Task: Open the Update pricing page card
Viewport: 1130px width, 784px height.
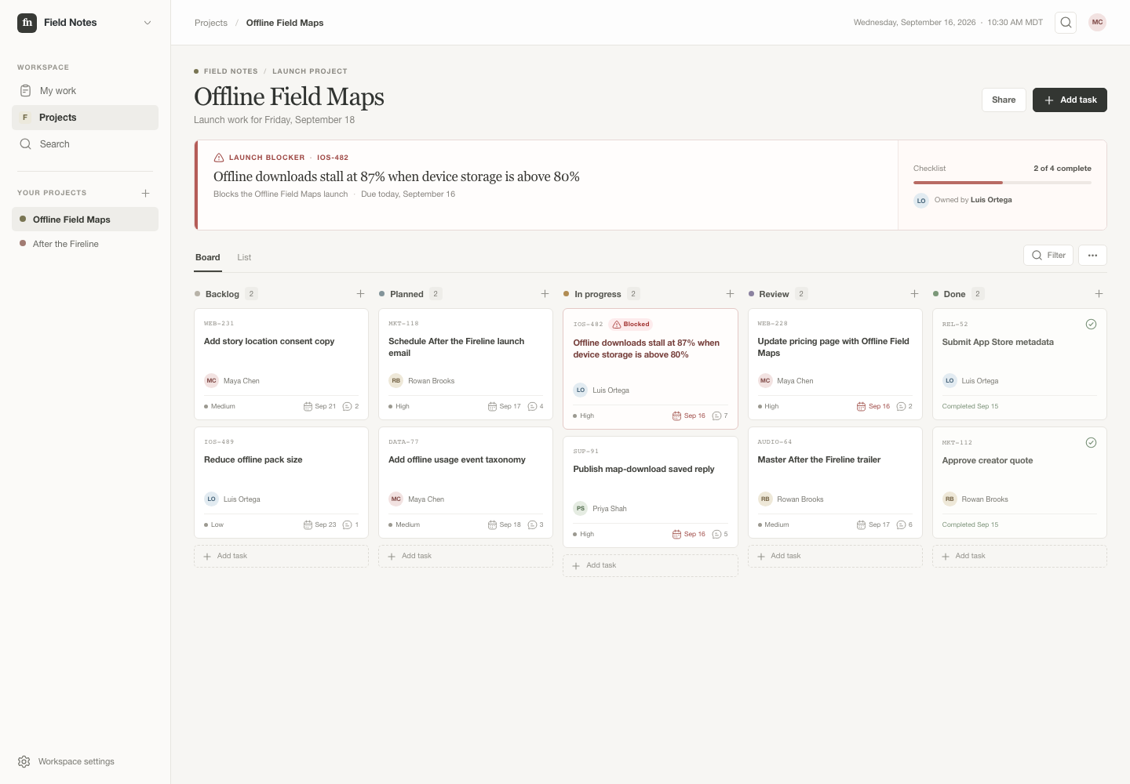Action: (835, 364)
